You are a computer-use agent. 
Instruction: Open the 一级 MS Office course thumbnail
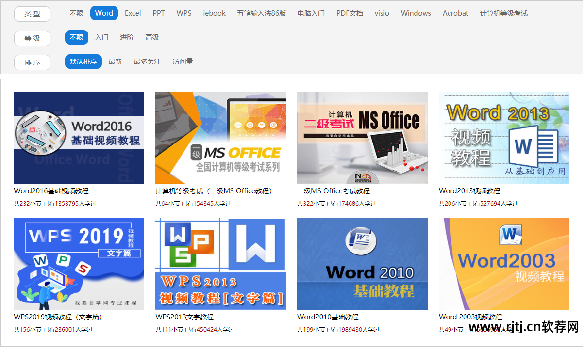click(x=220, y=138)
